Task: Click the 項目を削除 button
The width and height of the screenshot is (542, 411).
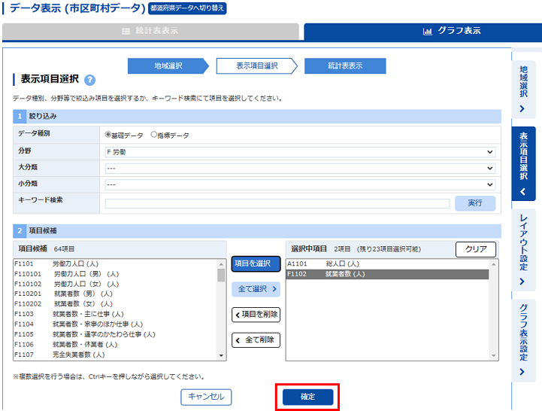Action: coord(256,315)
